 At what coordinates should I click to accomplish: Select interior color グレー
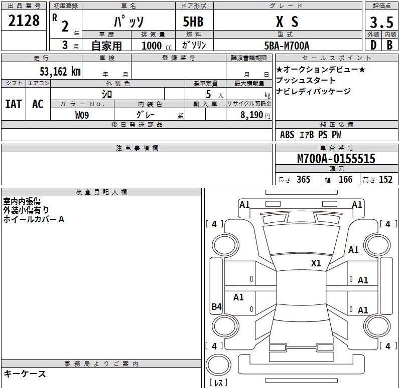146,115
